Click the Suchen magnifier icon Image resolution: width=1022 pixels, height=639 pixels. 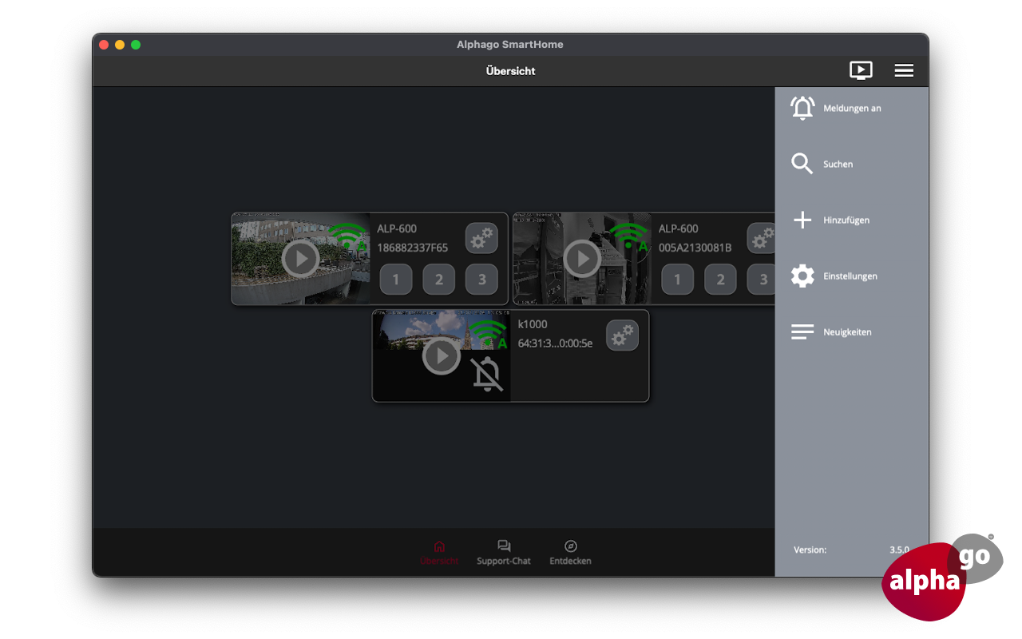coord(802,164)
